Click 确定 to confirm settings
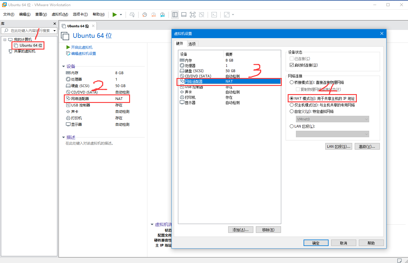This screenshot has height=263, width=408. click(316, 243)
